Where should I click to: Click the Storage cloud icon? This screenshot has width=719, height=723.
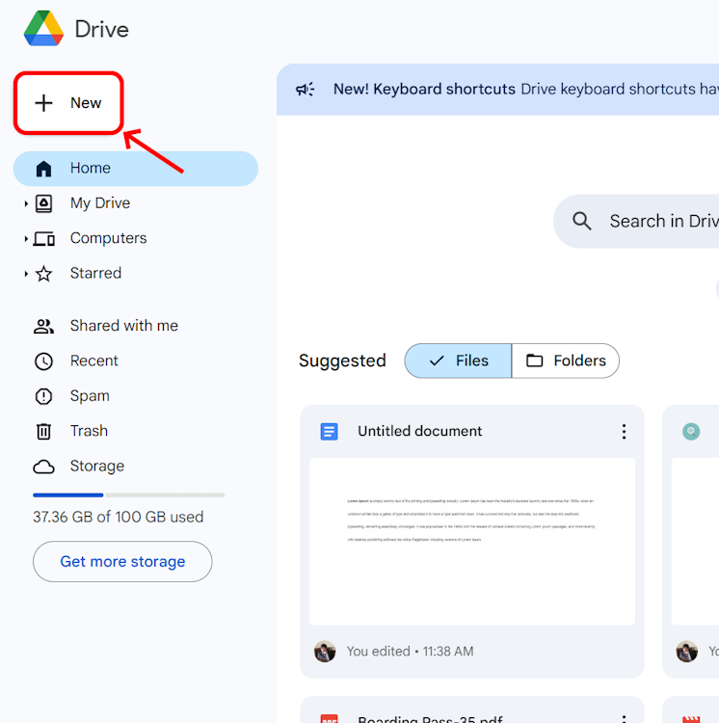click(43, 468)
